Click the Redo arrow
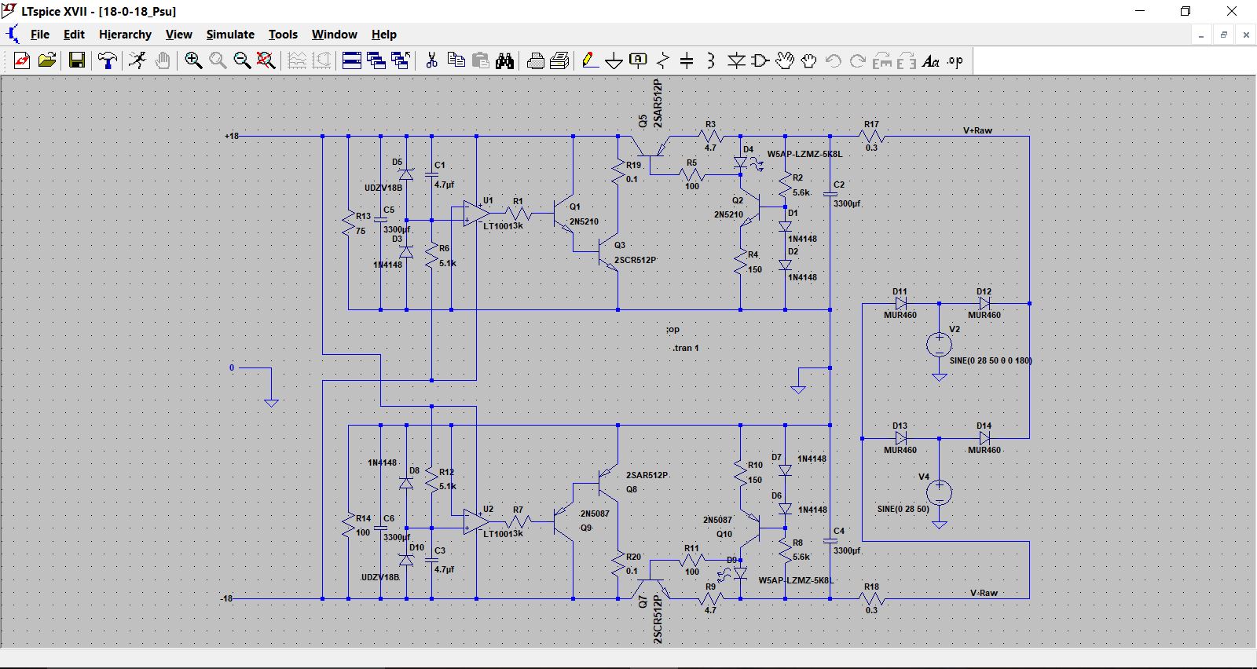Image resolution: width=1257 pixels, height=669 pixels. (x=858, y=60)
